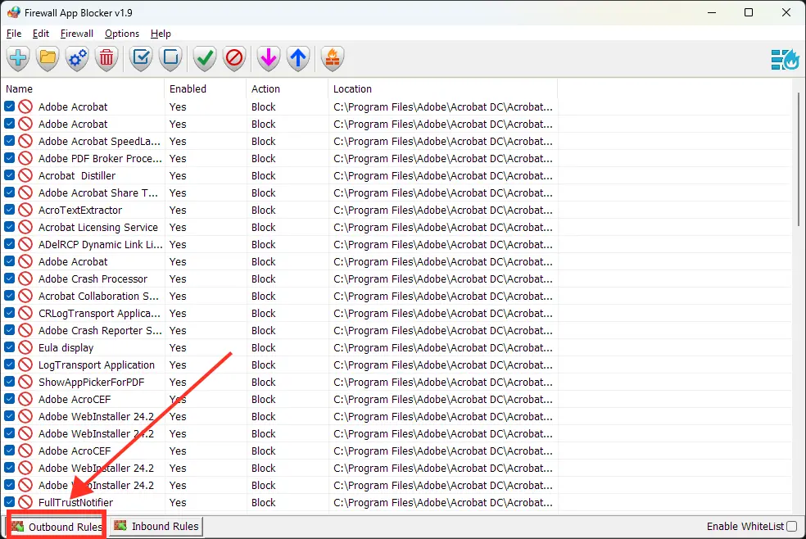
Task: Uncheck the ADelRCP Dynamic Link Li... rule checkbox
Action: [x=9, y=244]
